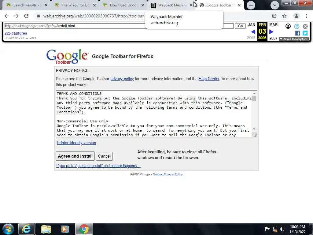Click the Google Toolbar logo

(68, 57)
